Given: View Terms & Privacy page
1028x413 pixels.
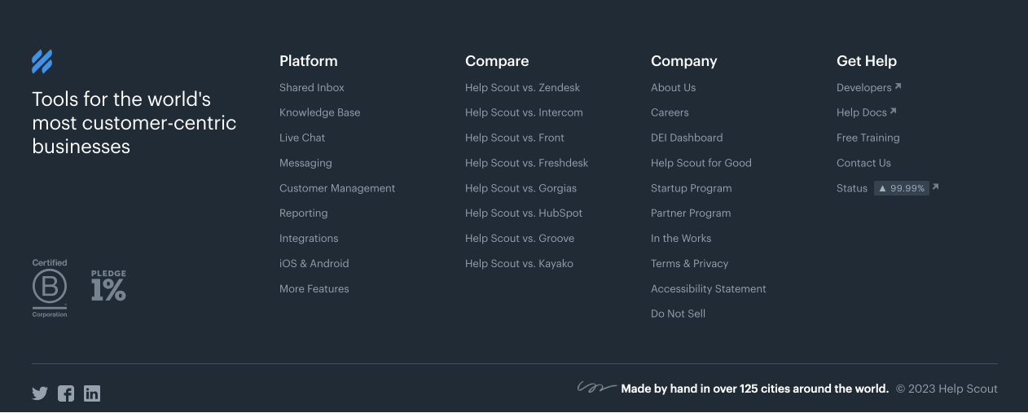Looking at the screenshot, I should [689, 264].
